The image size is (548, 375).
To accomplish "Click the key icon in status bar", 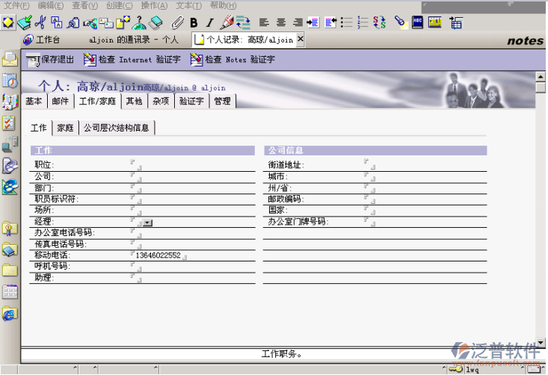I will pyautogui.click(x=455, y=369).
